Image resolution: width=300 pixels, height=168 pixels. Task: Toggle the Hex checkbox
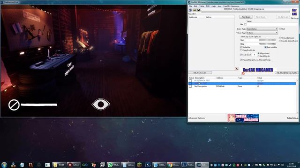(x=245, y=24)
